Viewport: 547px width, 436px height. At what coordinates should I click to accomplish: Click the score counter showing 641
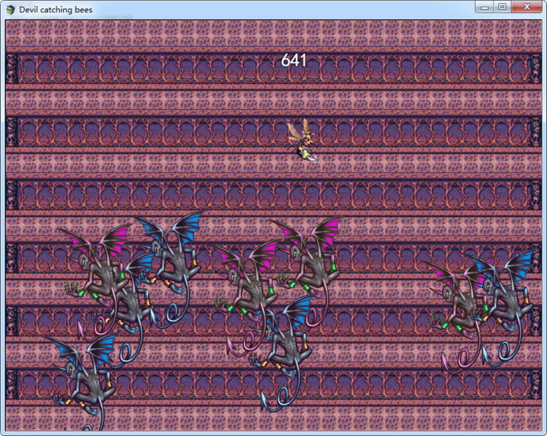point(293,61)
